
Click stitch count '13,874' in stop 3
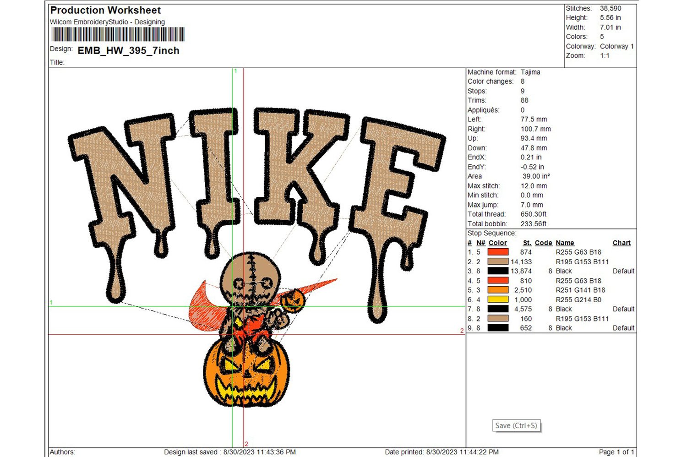tap(521, 271)
